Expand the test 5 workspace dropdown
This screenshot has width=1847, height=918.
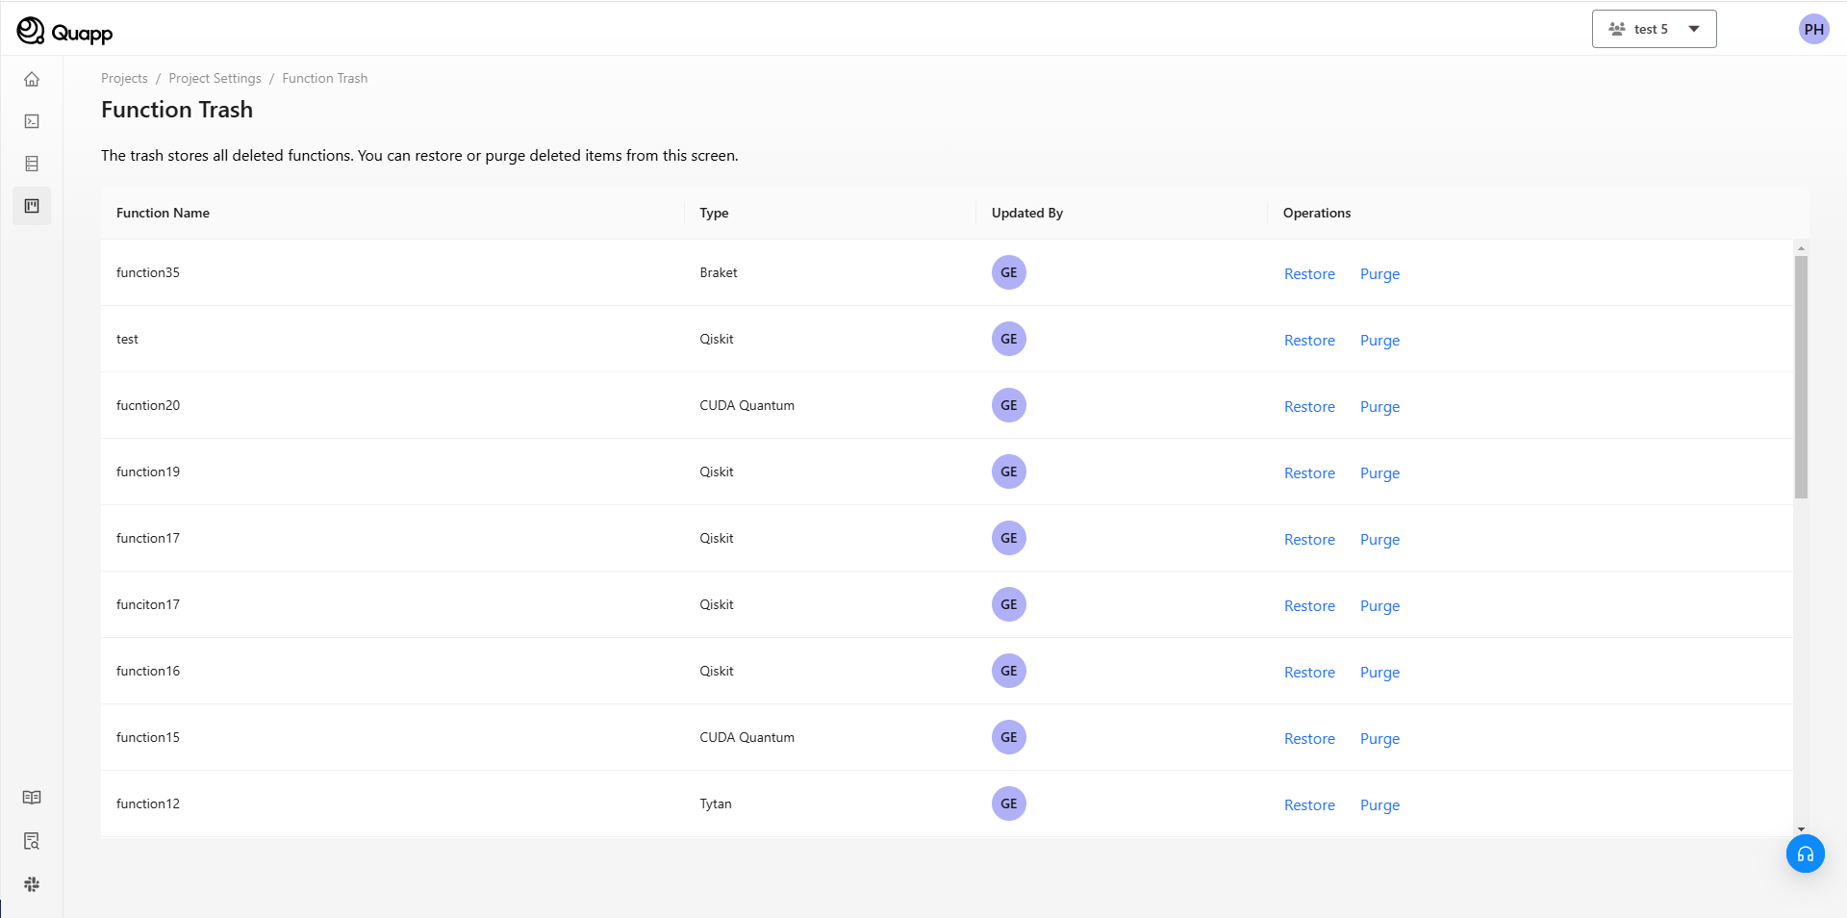[x=1654, y=29]
